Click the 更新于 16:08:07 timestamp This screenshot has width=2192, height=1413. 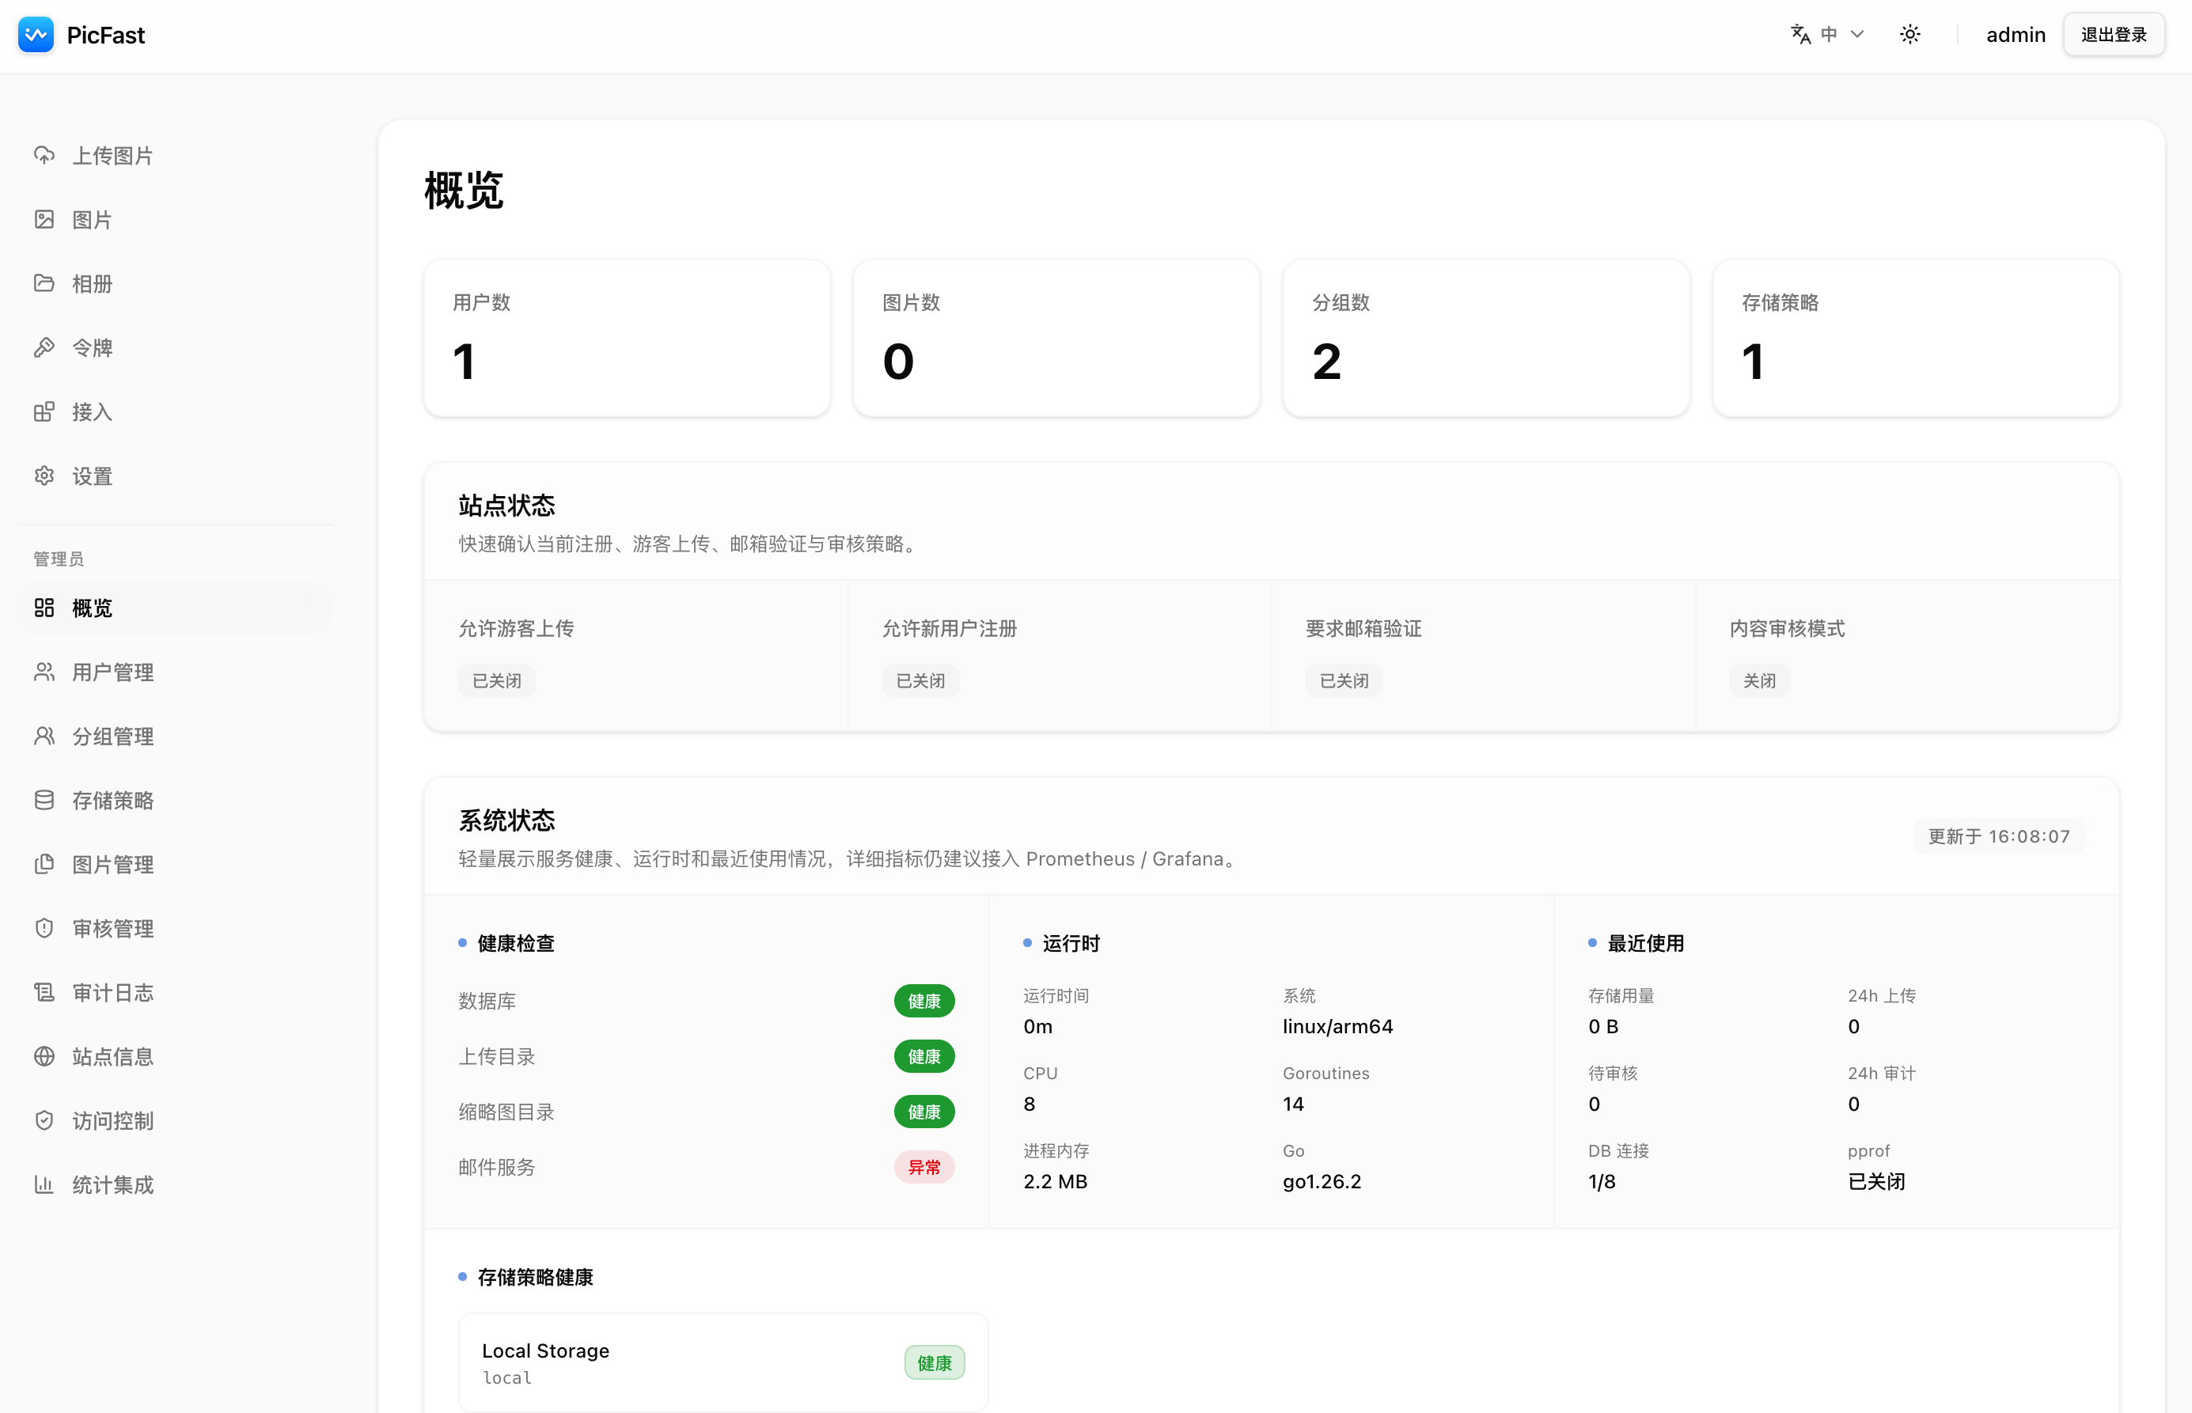pyautogui.click(x=1998, y=836)
